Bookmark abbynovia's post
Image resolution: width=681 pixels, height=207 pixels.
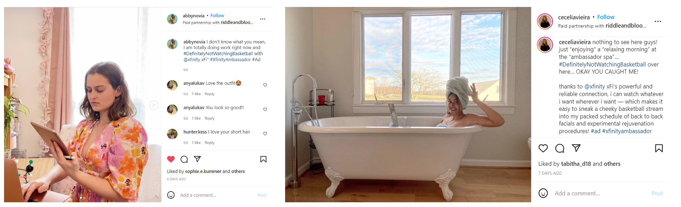(263, 159)
